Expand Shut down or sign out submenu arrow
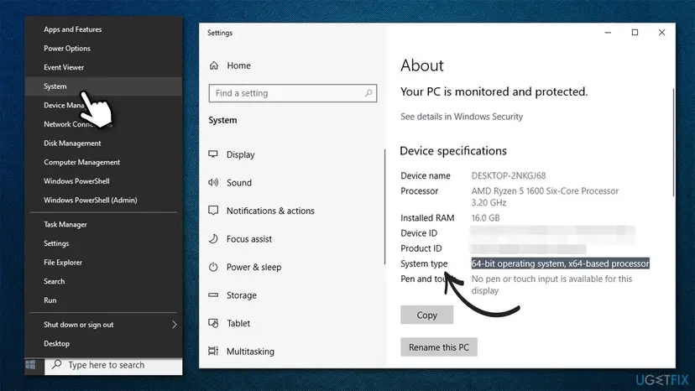The height and width of the screenshot is (391, 695). point(175,325)
